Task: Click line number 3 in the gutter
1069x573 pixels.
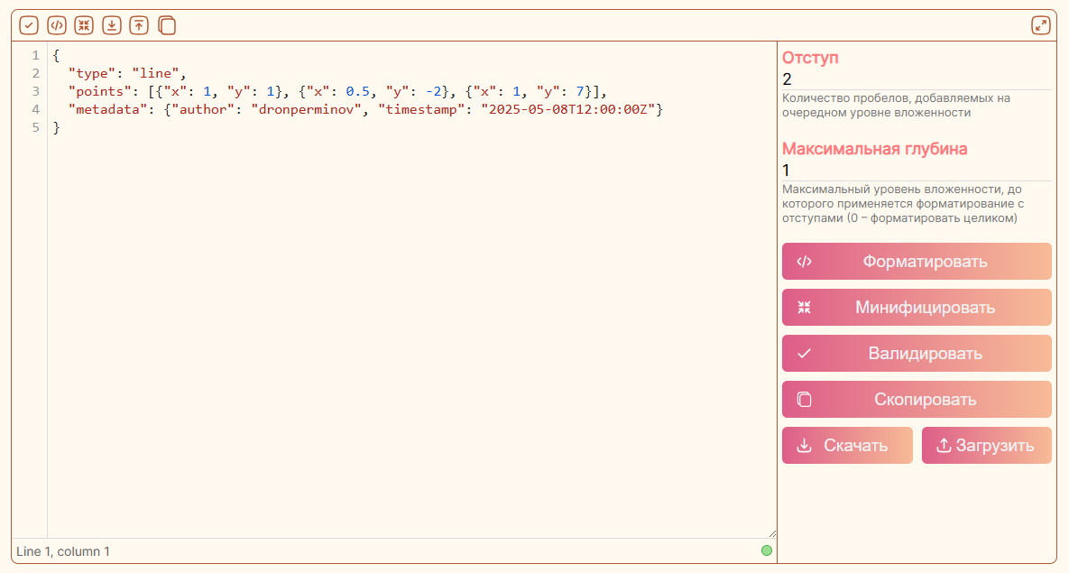Action: click(x=35, y=91)
